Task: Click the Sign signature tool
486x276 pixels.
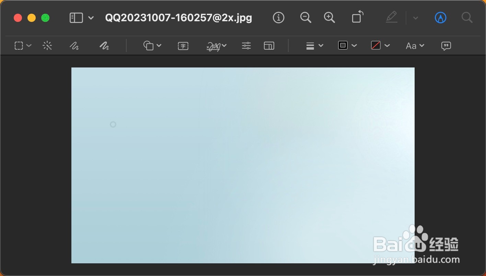Action: pos(213,46)
